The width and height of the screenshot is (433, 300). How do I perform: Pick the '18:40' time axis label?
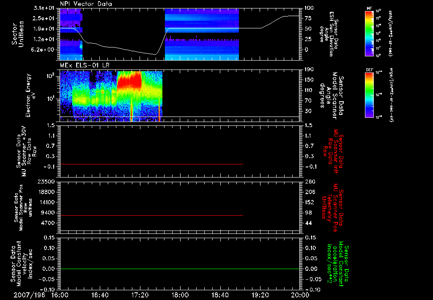point(220,295)
